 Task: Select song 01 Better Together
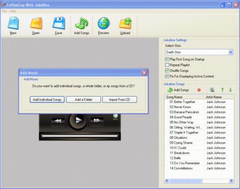[x=182, y=102]
